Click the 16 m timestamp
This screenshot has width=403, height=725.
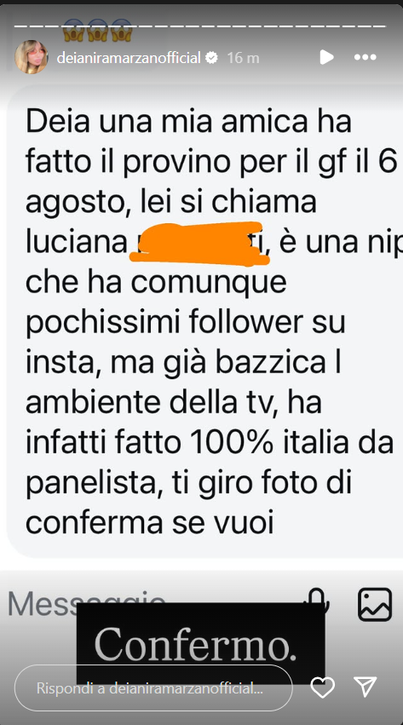(x=243, y=58)
